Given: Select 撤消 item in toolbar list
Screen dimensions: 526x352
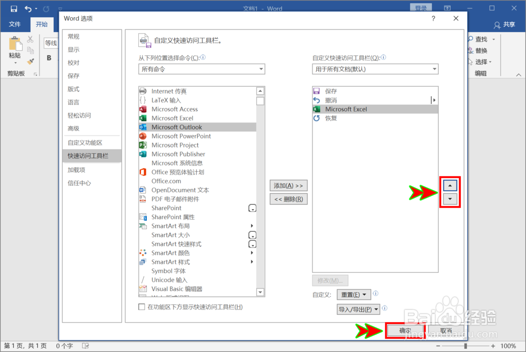Looking at the screenshot, I should click(375, 100).
